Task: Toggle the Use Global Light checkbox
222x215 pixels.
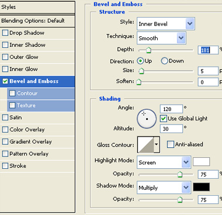Action: [x=164, y=119]
